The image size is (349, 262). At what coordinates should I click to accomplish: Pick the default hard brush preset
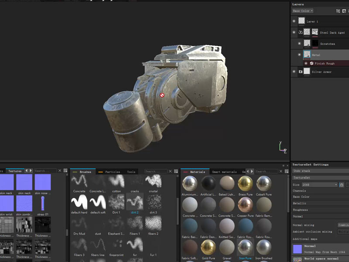[79, 201]
